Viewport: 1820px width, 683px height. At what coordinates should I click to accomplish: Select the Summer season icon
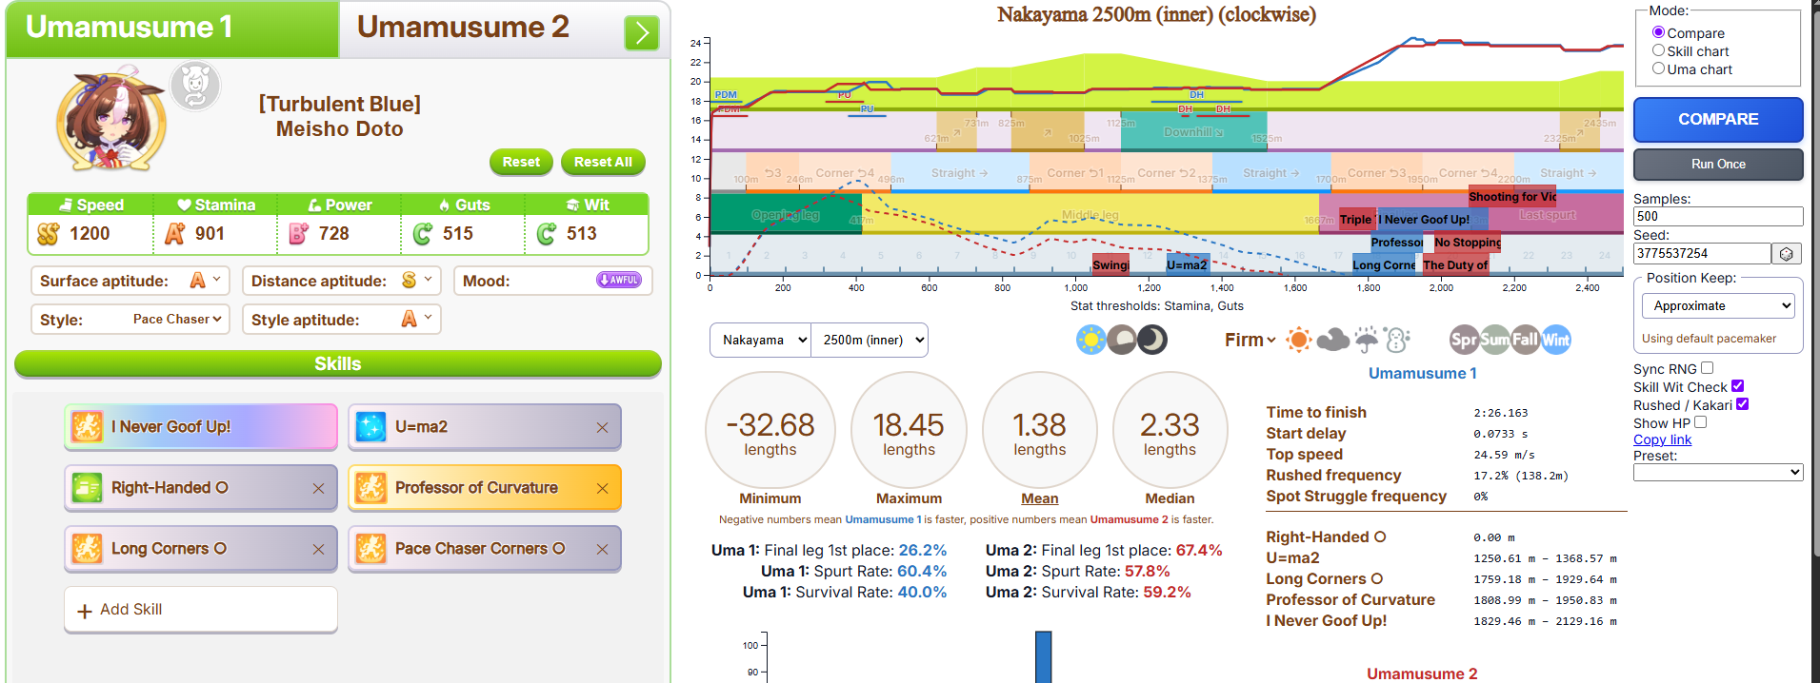[x=1494, y=340]
